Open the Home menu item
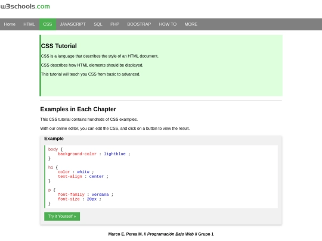Viewport: 322px width, 241px height. (10, 24)
